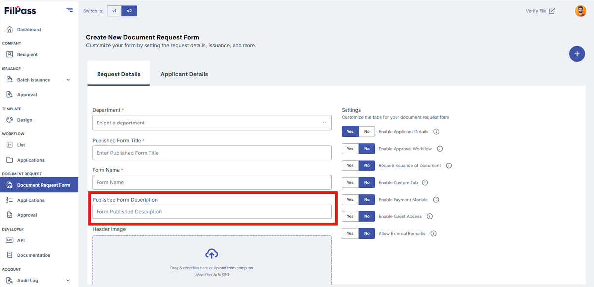Image resolution: width=594 pixels, height=287 pixels.
Task: Set Allow External Remarks to Yes
Action: coord(350,233)
